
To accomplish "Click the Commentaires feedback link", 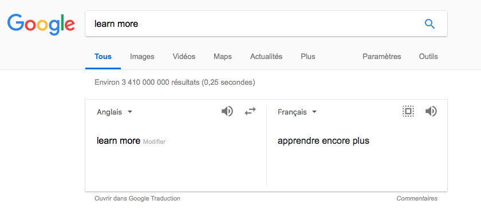I will (417, 199).
